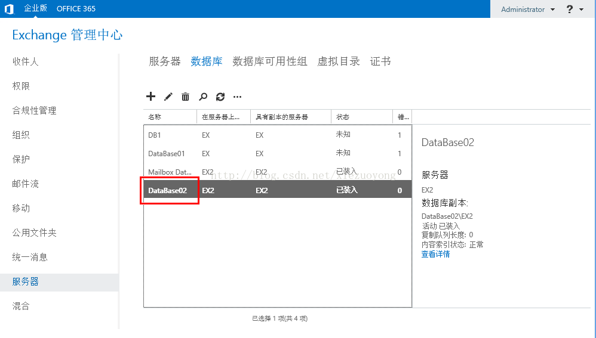Image resolution: width=596 pixels, height=338 pixels.
Task: Click DataBase02 heading in details pane
Action: click(x=448, y=142)
